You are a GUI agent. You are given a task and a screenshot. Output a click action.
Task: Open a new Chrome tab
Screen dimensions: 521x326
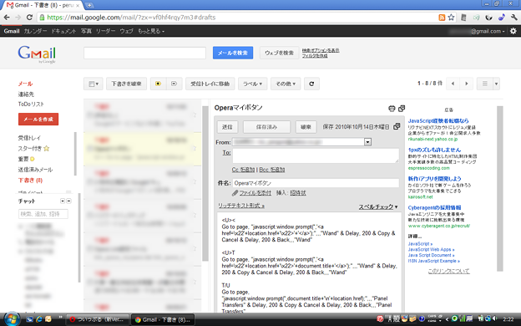coord(89,5)
